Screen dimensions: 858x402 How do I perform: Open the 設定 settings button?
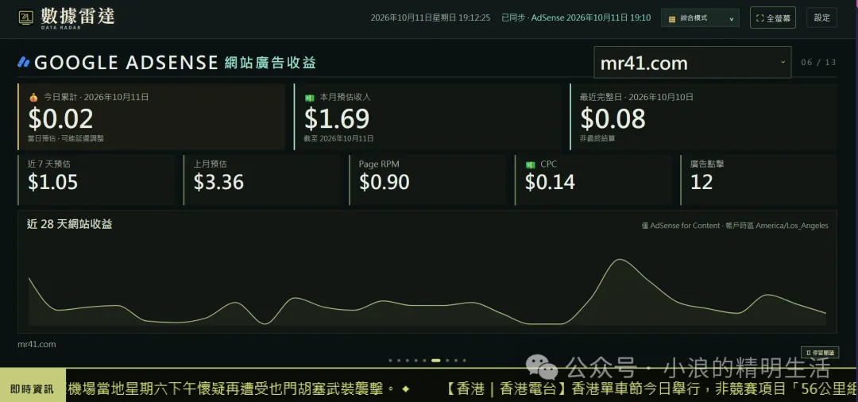click(822, 17)
